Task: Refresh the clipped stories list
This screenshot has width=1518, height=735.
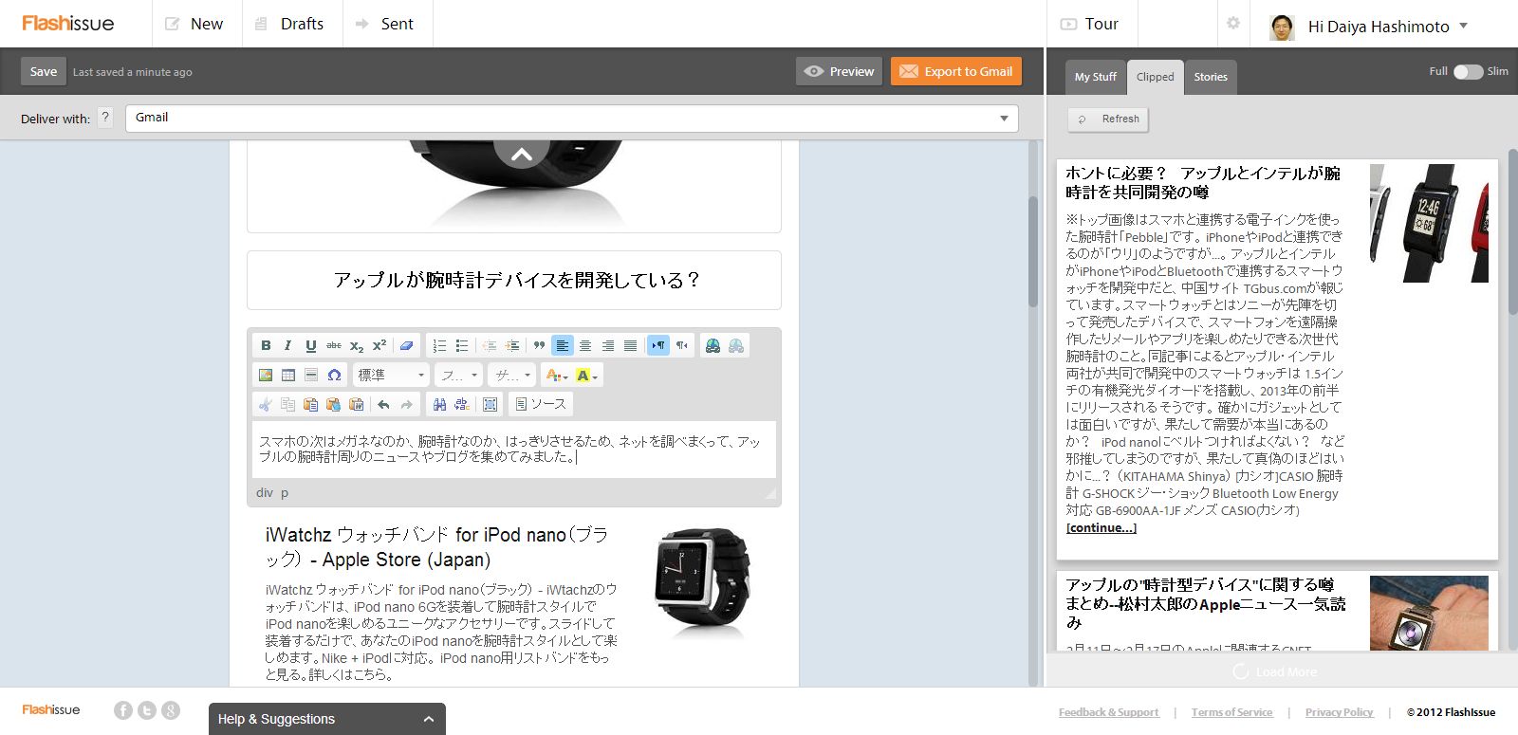Action: click(x=1108, y=119)
